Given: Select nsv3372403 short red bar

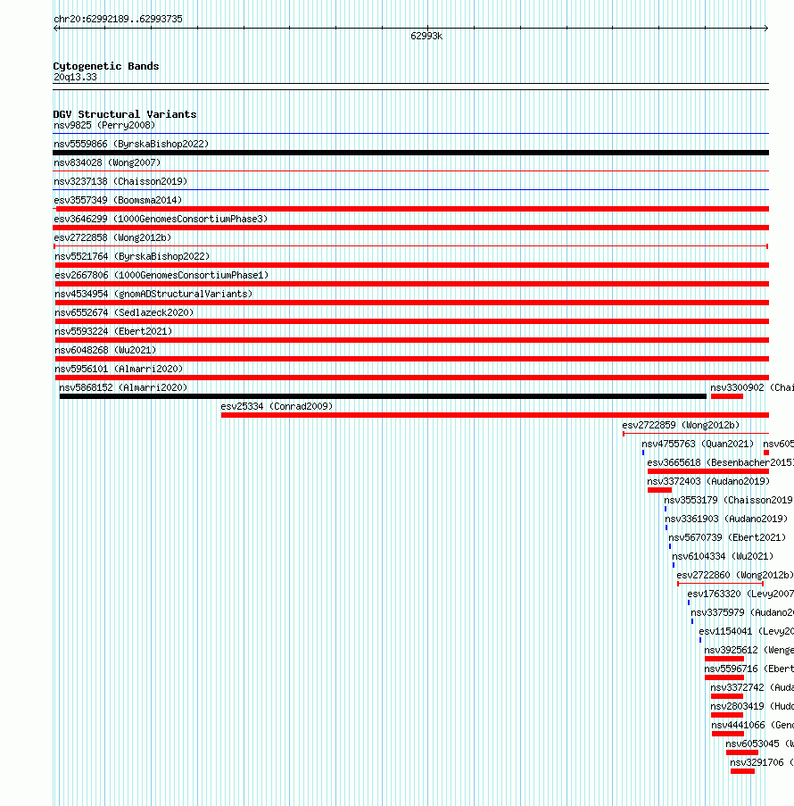Looking at the screenshot, I should tap(659, 490).
